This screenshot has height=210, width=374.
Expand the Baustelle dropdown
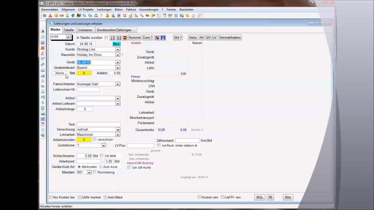pyautogui.click(x=117, y=55)
